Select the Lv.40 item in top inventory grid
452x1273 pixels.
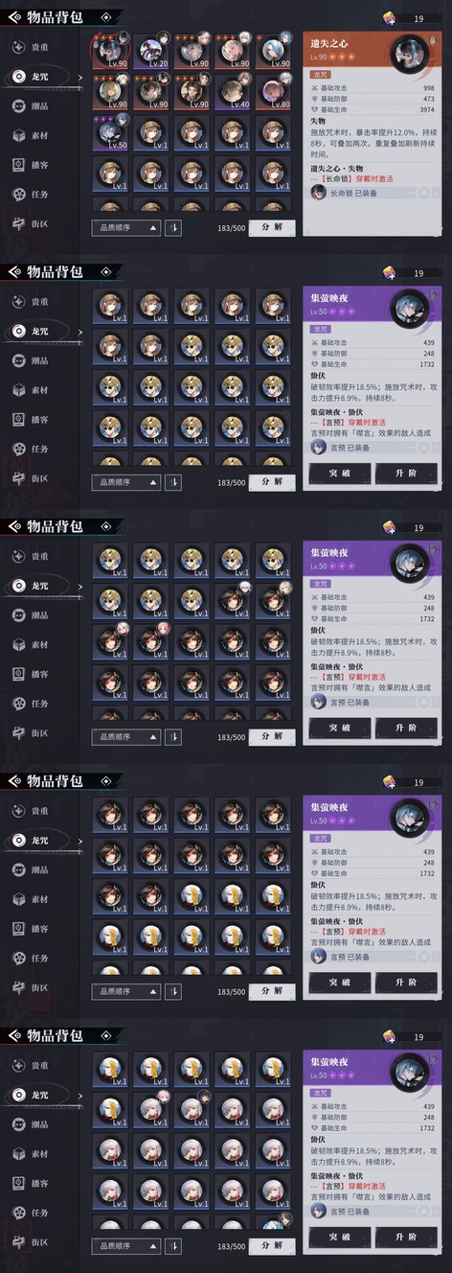233,94
